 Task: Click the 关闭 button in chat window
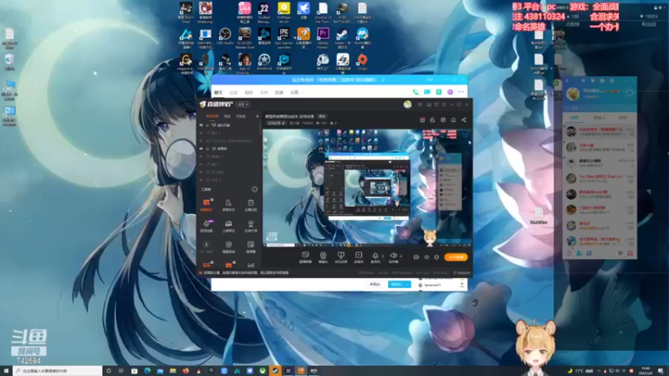[x=375, y=284]
